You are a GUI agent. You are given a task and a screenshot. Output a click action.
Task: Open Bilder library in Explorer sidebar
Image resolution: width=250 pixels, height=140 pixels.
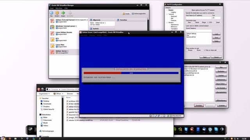[44, 117]
